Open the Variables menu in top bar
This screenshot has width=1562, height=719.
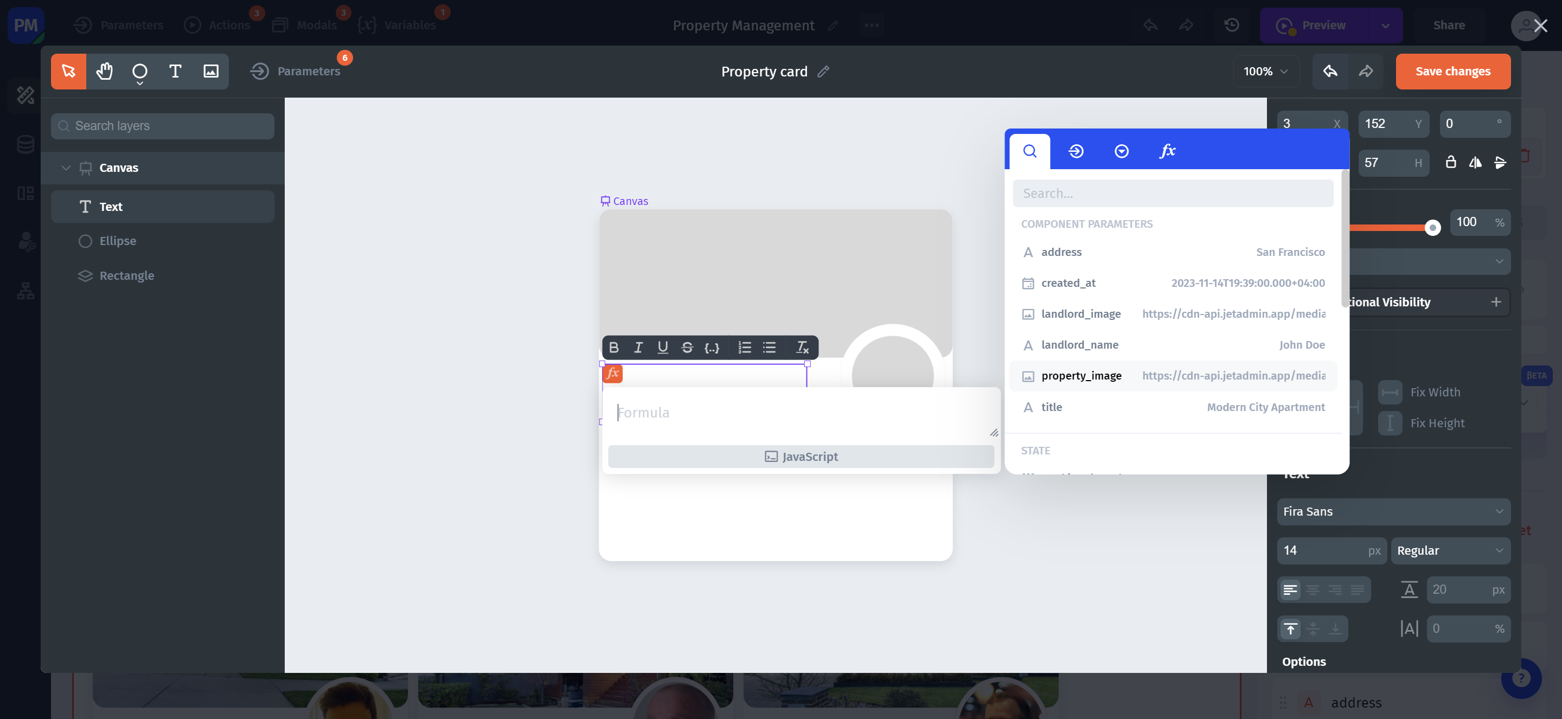(x=397, y=25)
